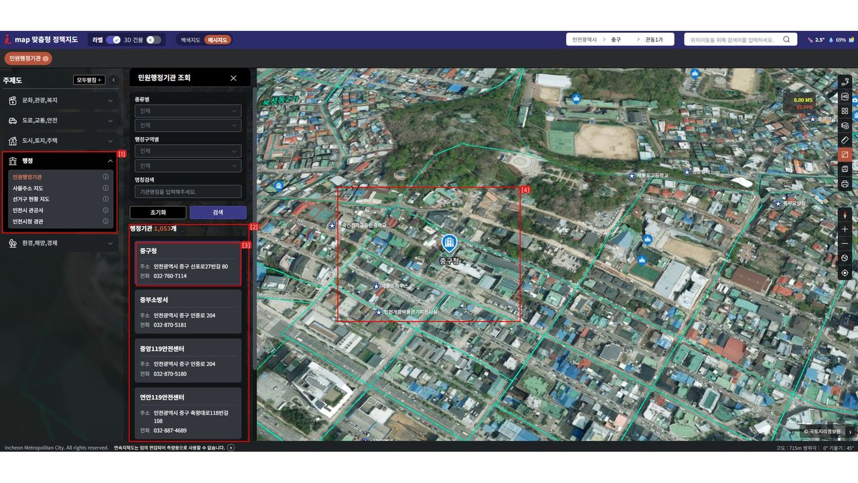Click the 중구청 map pin marker
The height and width of the screenshot is (483, 858).
point(449,244)
